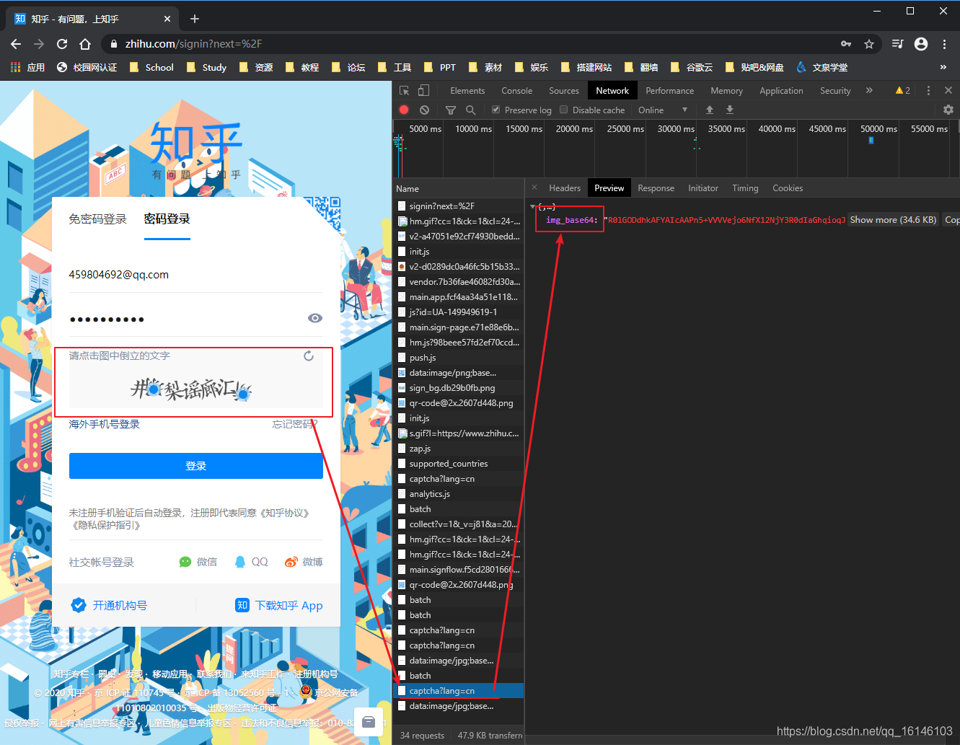
Task: Switch to the Elements tab
Action: tap(467, 90)
